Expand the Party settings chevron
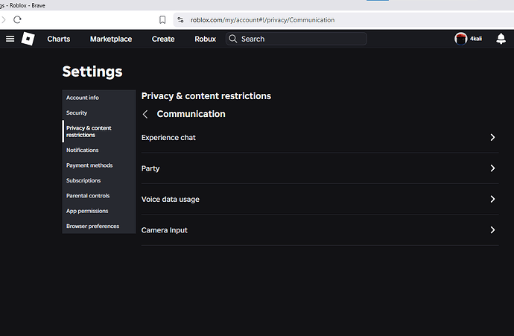Viewport: 514px width, 336px height. (x=492, y=168)
